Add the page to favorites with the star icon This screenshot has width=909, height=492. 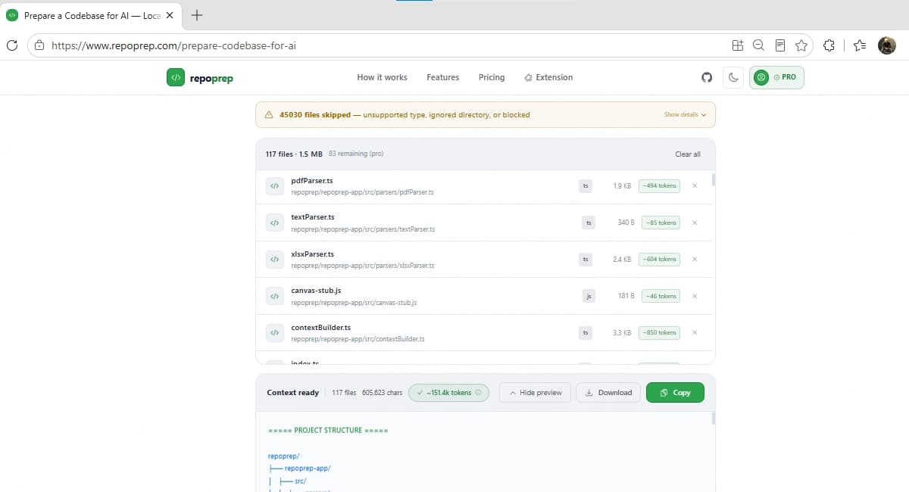[801, 45]
